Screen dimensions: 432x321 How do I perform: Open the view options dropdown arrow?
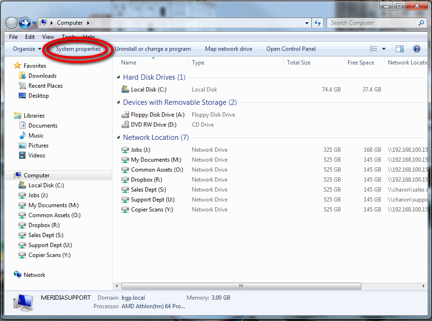click(x=384, y=49)
